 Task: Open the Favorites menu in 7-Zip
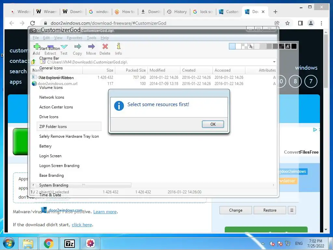click(x=74, y=38)
